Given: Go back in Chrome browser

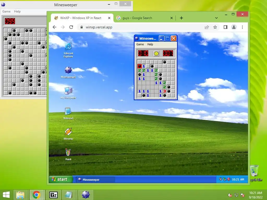Looking at the screenshot, I should 54,27.
